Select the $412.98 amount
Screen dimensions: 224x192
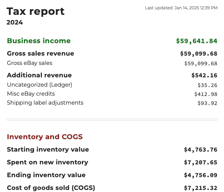click(206, 94)
